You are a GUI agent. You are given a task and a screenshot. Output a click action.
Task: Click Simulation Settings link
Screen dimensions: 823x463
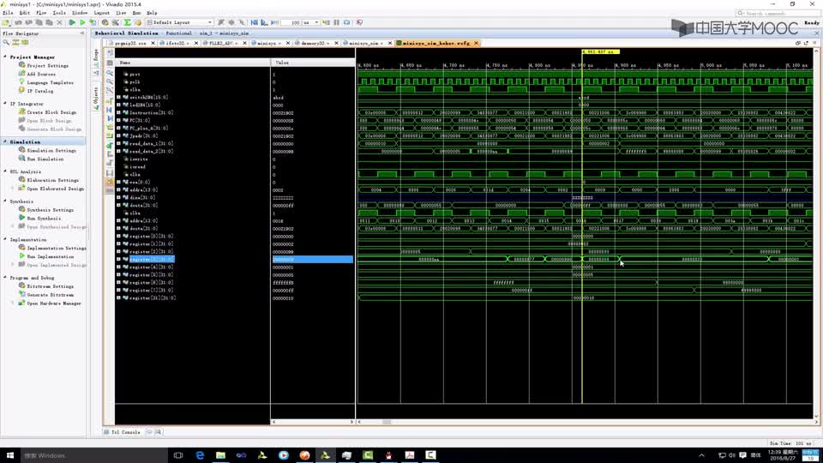click(51, 151)
